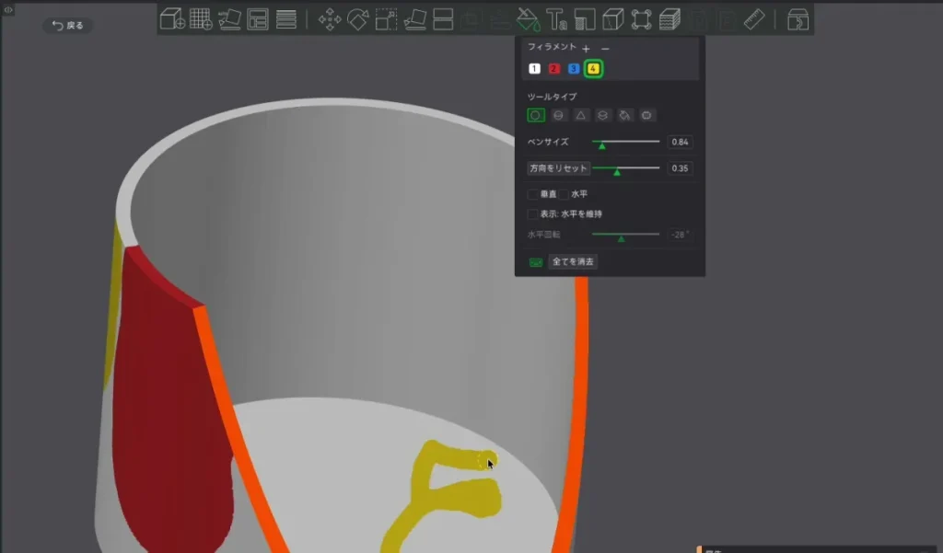
Task: Select the sphere brush tool type
Action: click(558, 115)
